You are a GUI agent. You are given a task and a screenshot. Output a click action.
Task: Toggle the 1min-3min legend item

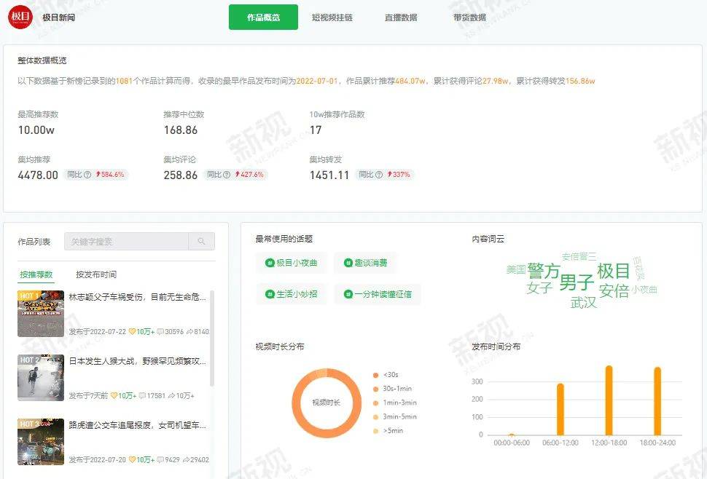394,403
